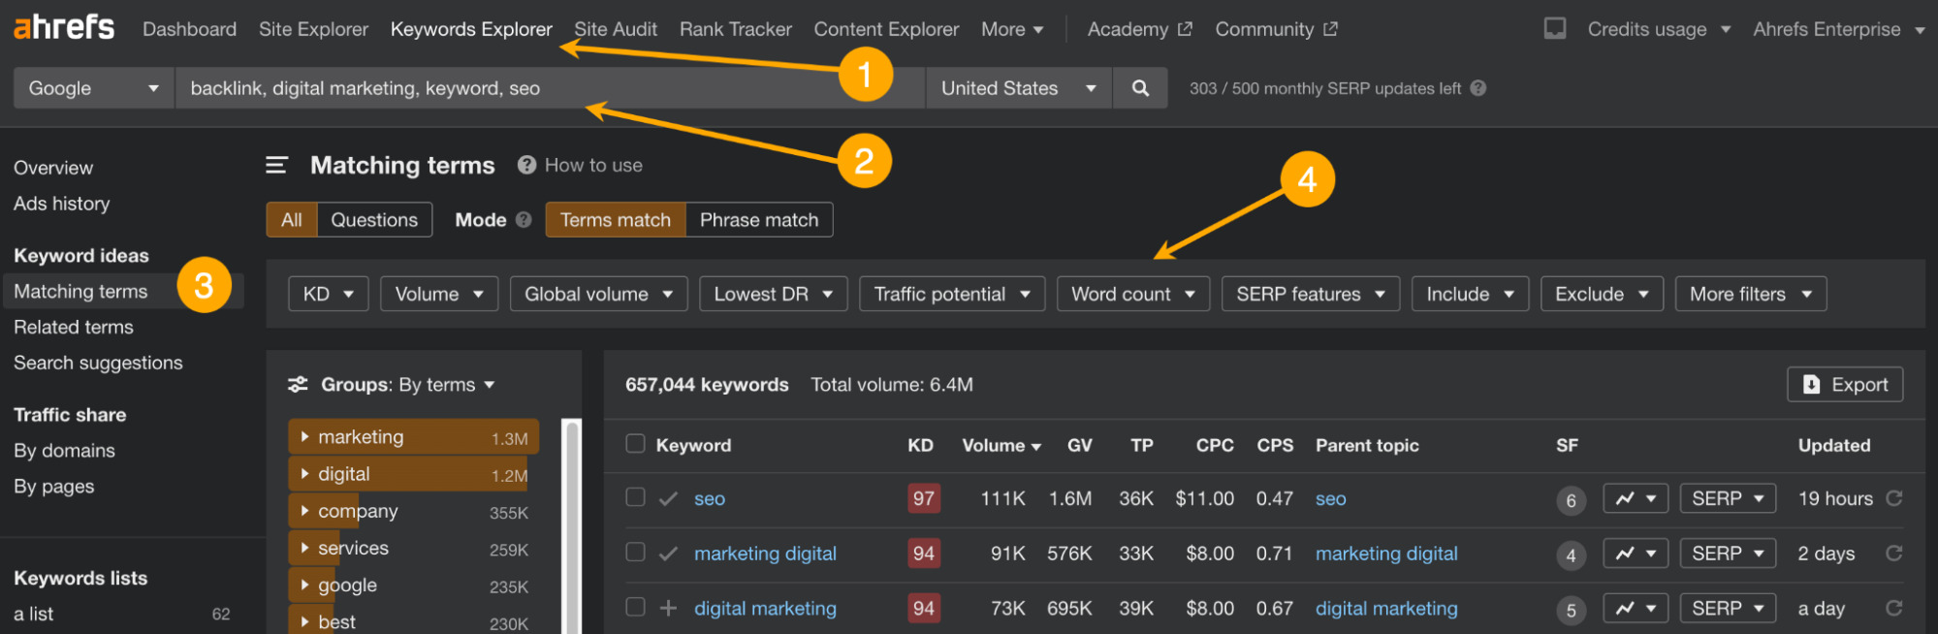Refresh the marketing digital row update
This screenshot has width=1938, height=634.
1894,554
